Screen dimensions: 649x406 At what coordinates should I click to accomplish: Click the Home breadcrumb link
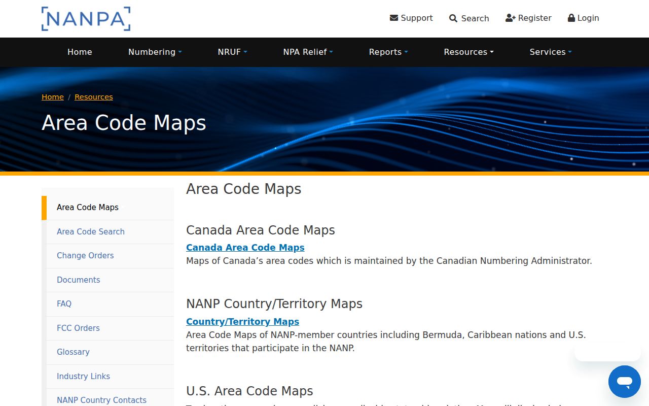pyautogui.click(x=53, y=97)
